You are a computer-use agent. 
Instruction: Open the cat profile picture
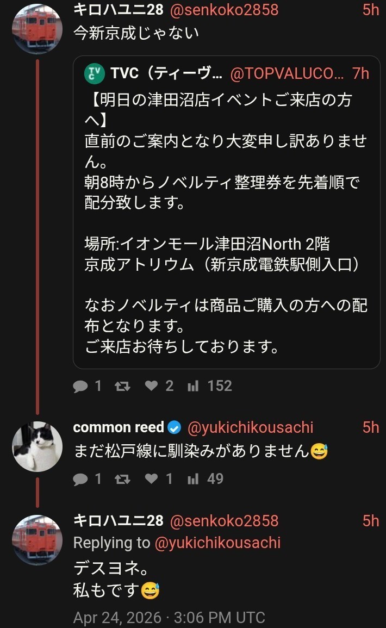(37, 446)
